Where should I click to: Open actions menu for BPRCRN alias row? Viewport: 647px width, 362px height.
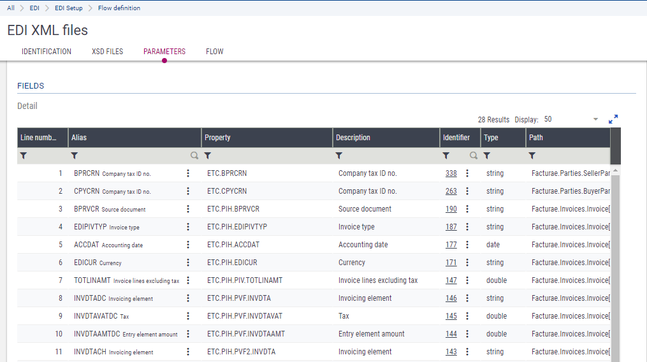tap(188, 173)
